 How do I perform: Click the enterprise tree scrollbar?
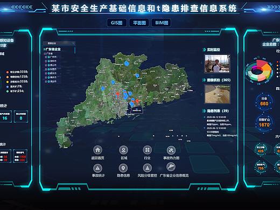pyautogui.click(x=75, y=51)
